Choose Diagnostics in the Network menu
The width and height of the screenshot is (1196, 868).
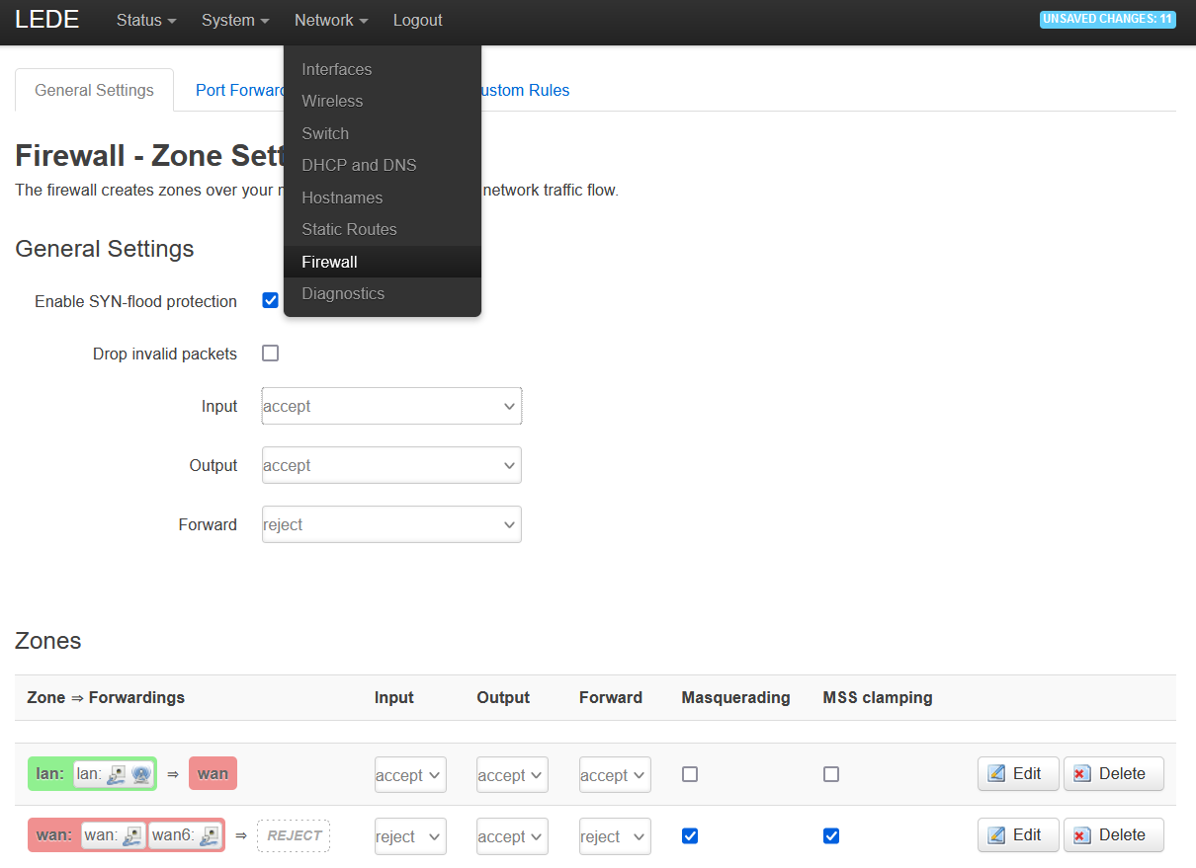click(343, 293)
